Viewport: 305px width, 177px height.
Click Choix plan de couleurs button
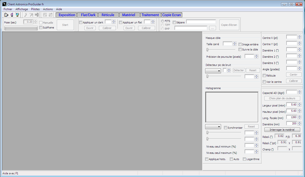coord(282,98)
